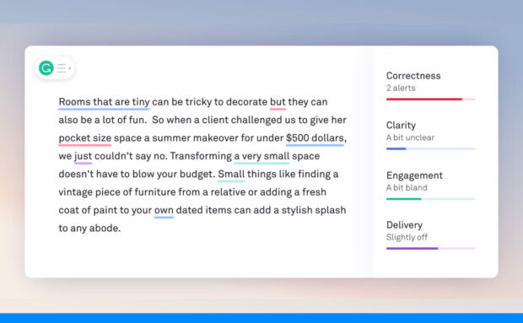Click the 'A bit unclear' status text
The height and width of the screenshot is (323, 523).
point(410,137)
